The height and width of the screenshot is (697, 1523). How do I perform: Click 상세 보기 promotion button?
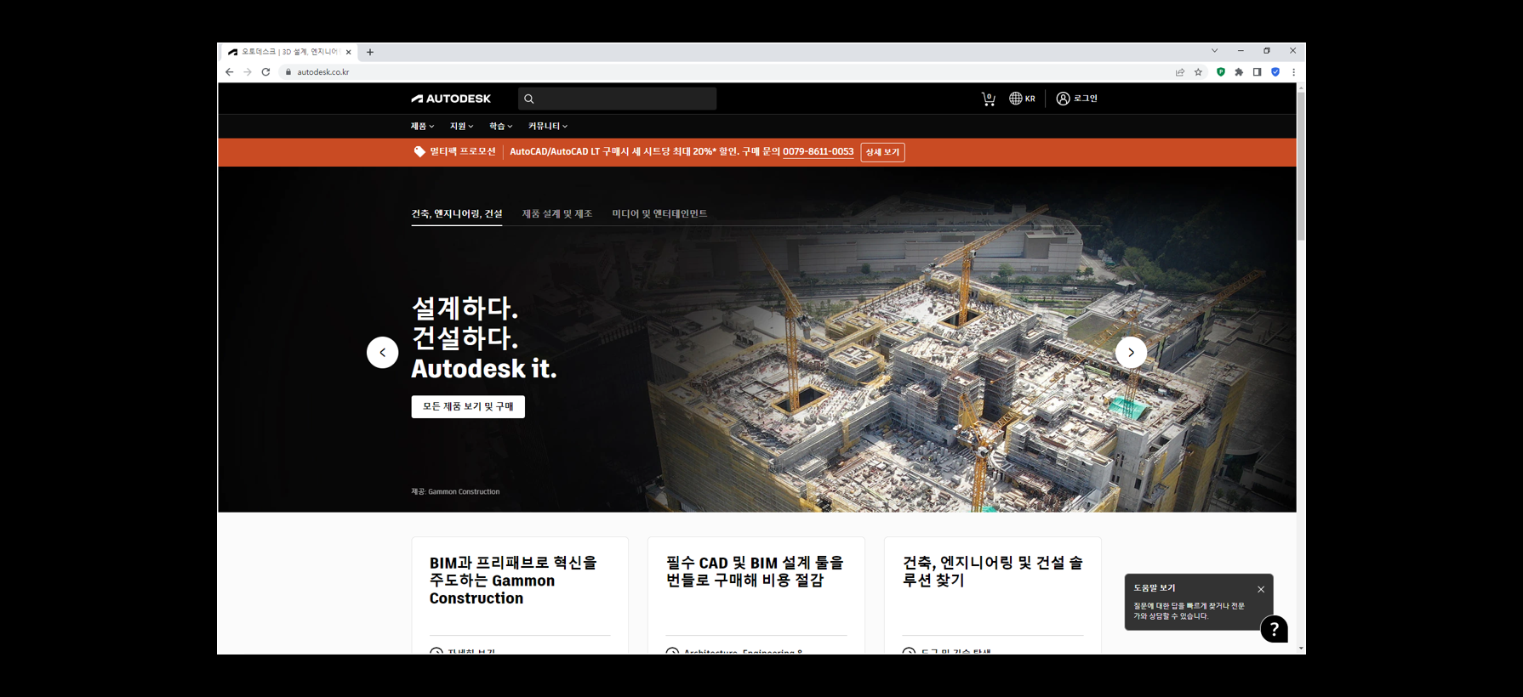(882, 152)
